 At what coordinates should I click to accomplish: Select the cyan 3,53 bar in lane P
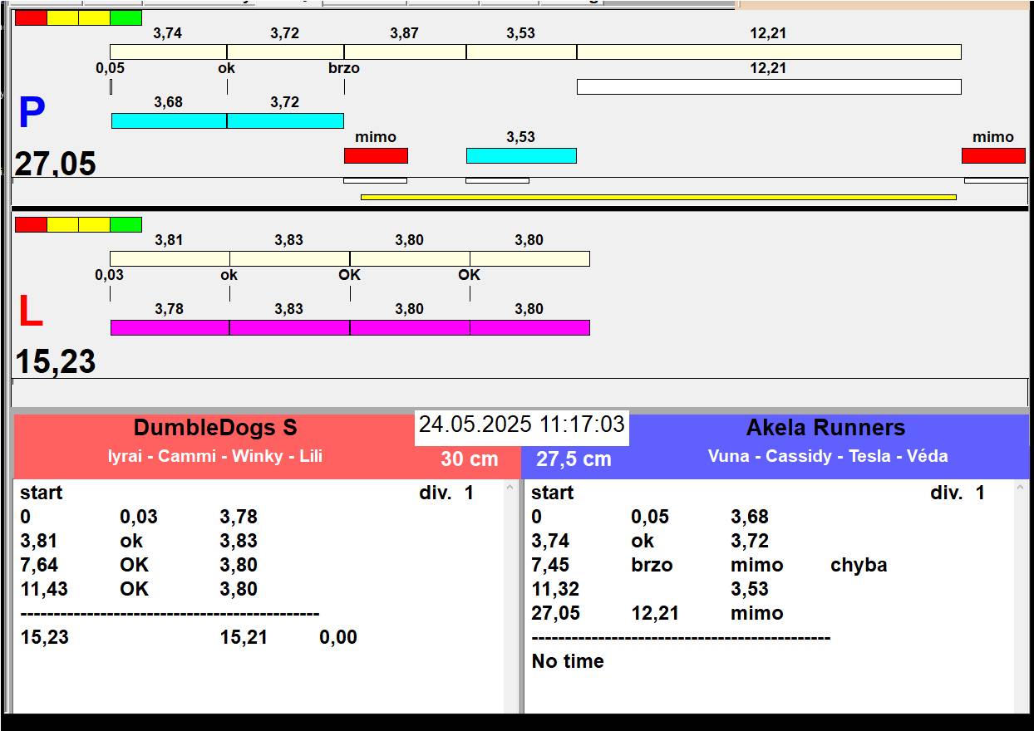click(521, 155)
